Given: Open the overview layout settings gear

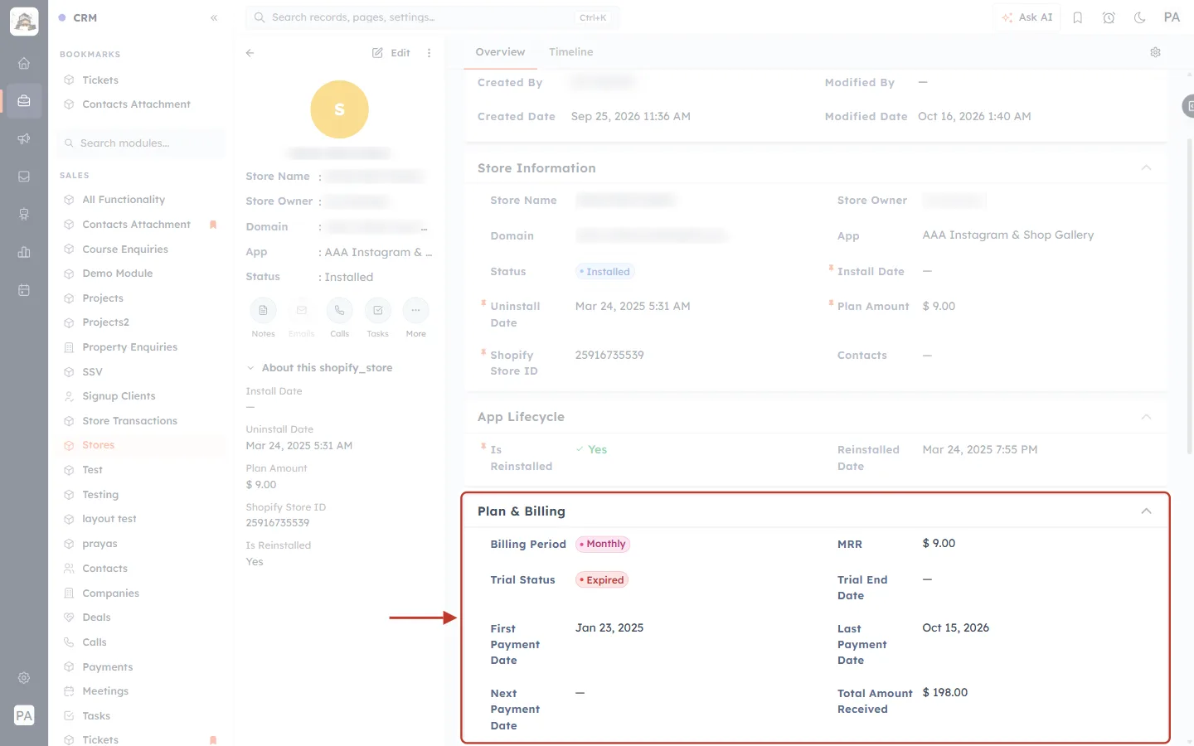Looking at the screenshot, I should pos(1155,52).
